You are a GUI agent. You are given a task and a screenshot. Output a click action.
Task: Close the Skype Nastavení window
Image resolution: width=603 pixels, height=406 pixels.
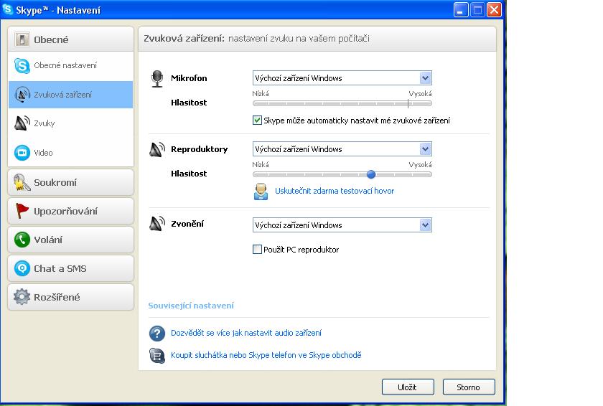point(494,9)
